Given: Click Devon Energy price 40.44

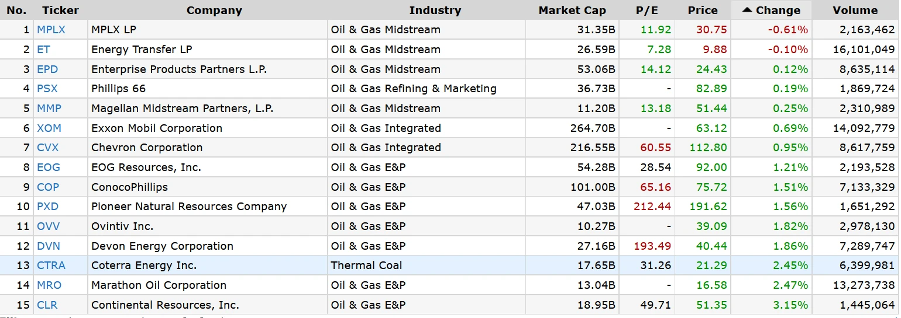Looking at the screenshot, I should [x=711, y=246].
